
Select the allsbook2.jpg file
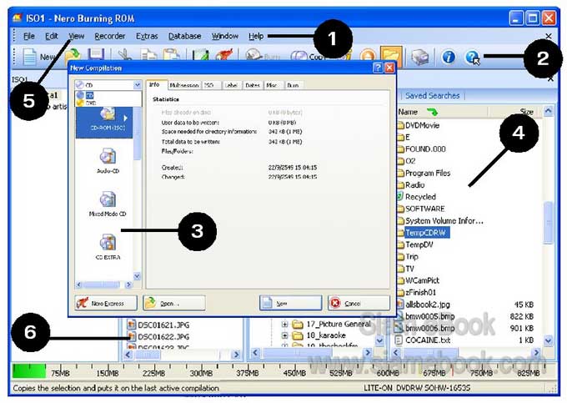point(424,305)
